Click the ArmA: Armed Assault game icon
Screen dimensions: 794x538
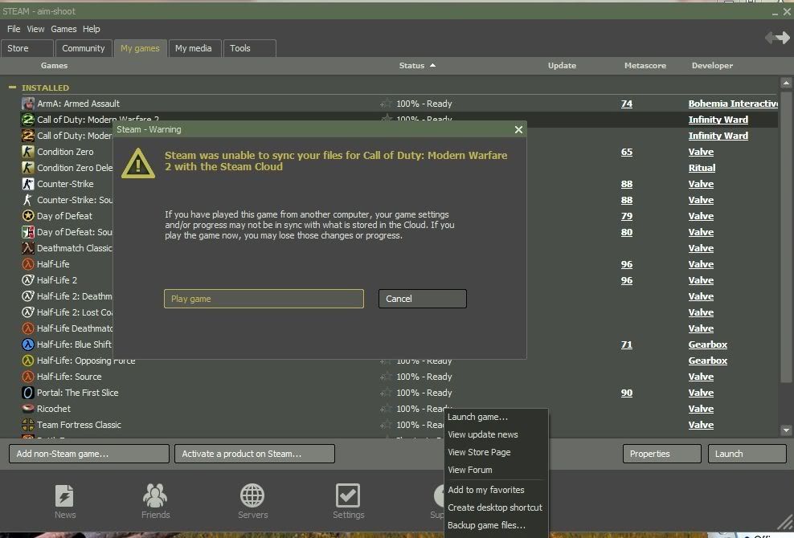[x=28, y=104]
